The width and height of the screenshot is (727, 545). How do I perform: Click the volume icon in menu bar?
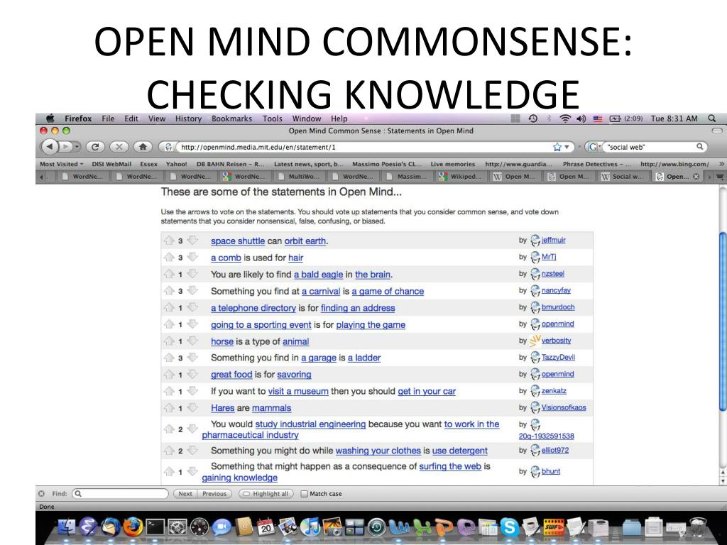(581, 119)
